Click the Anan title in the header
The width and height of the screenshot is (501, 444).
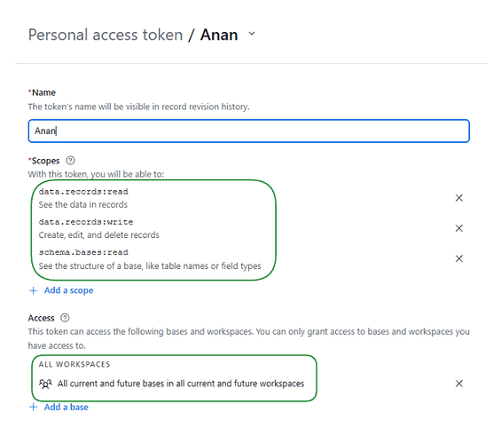tap(219, 35)
